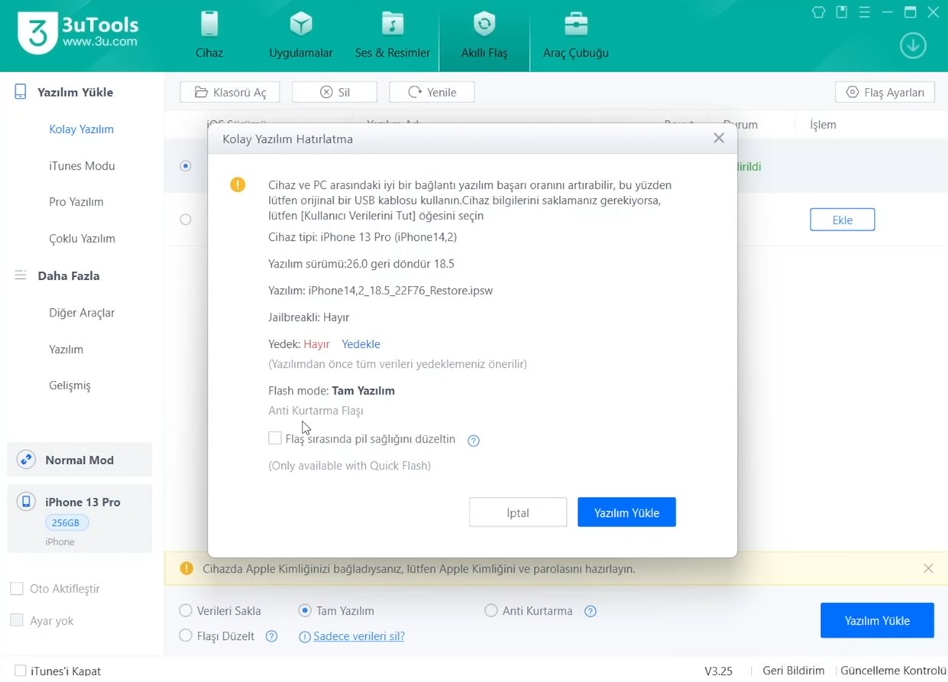Click the Sil delete button

click(335, 92)
